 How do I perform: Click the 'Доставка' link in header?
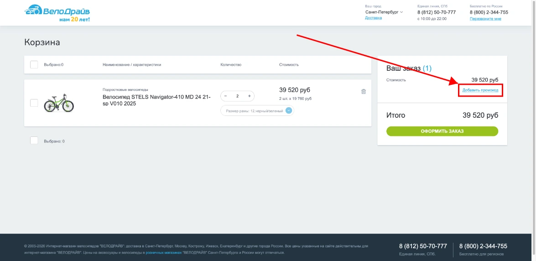coord(373,18)
